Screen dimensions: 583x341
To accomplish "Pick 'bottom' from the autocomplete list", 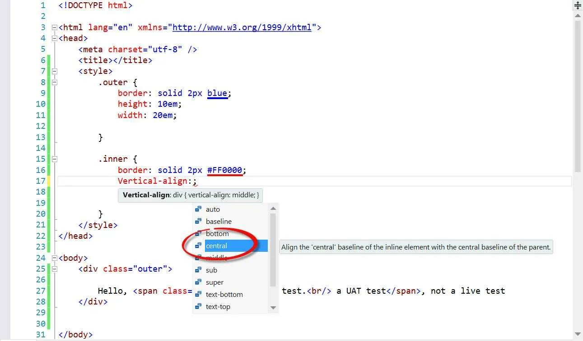I will pos(217,234).
